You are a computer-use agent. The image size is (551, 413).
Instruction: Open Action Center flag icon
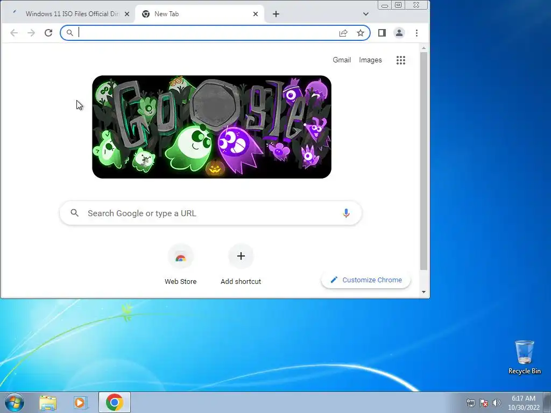pyautogui.click(x=484, y=403)
